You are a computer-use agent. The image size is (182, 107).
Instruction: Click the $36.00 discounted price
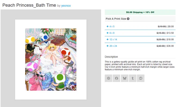pos(170,46)
